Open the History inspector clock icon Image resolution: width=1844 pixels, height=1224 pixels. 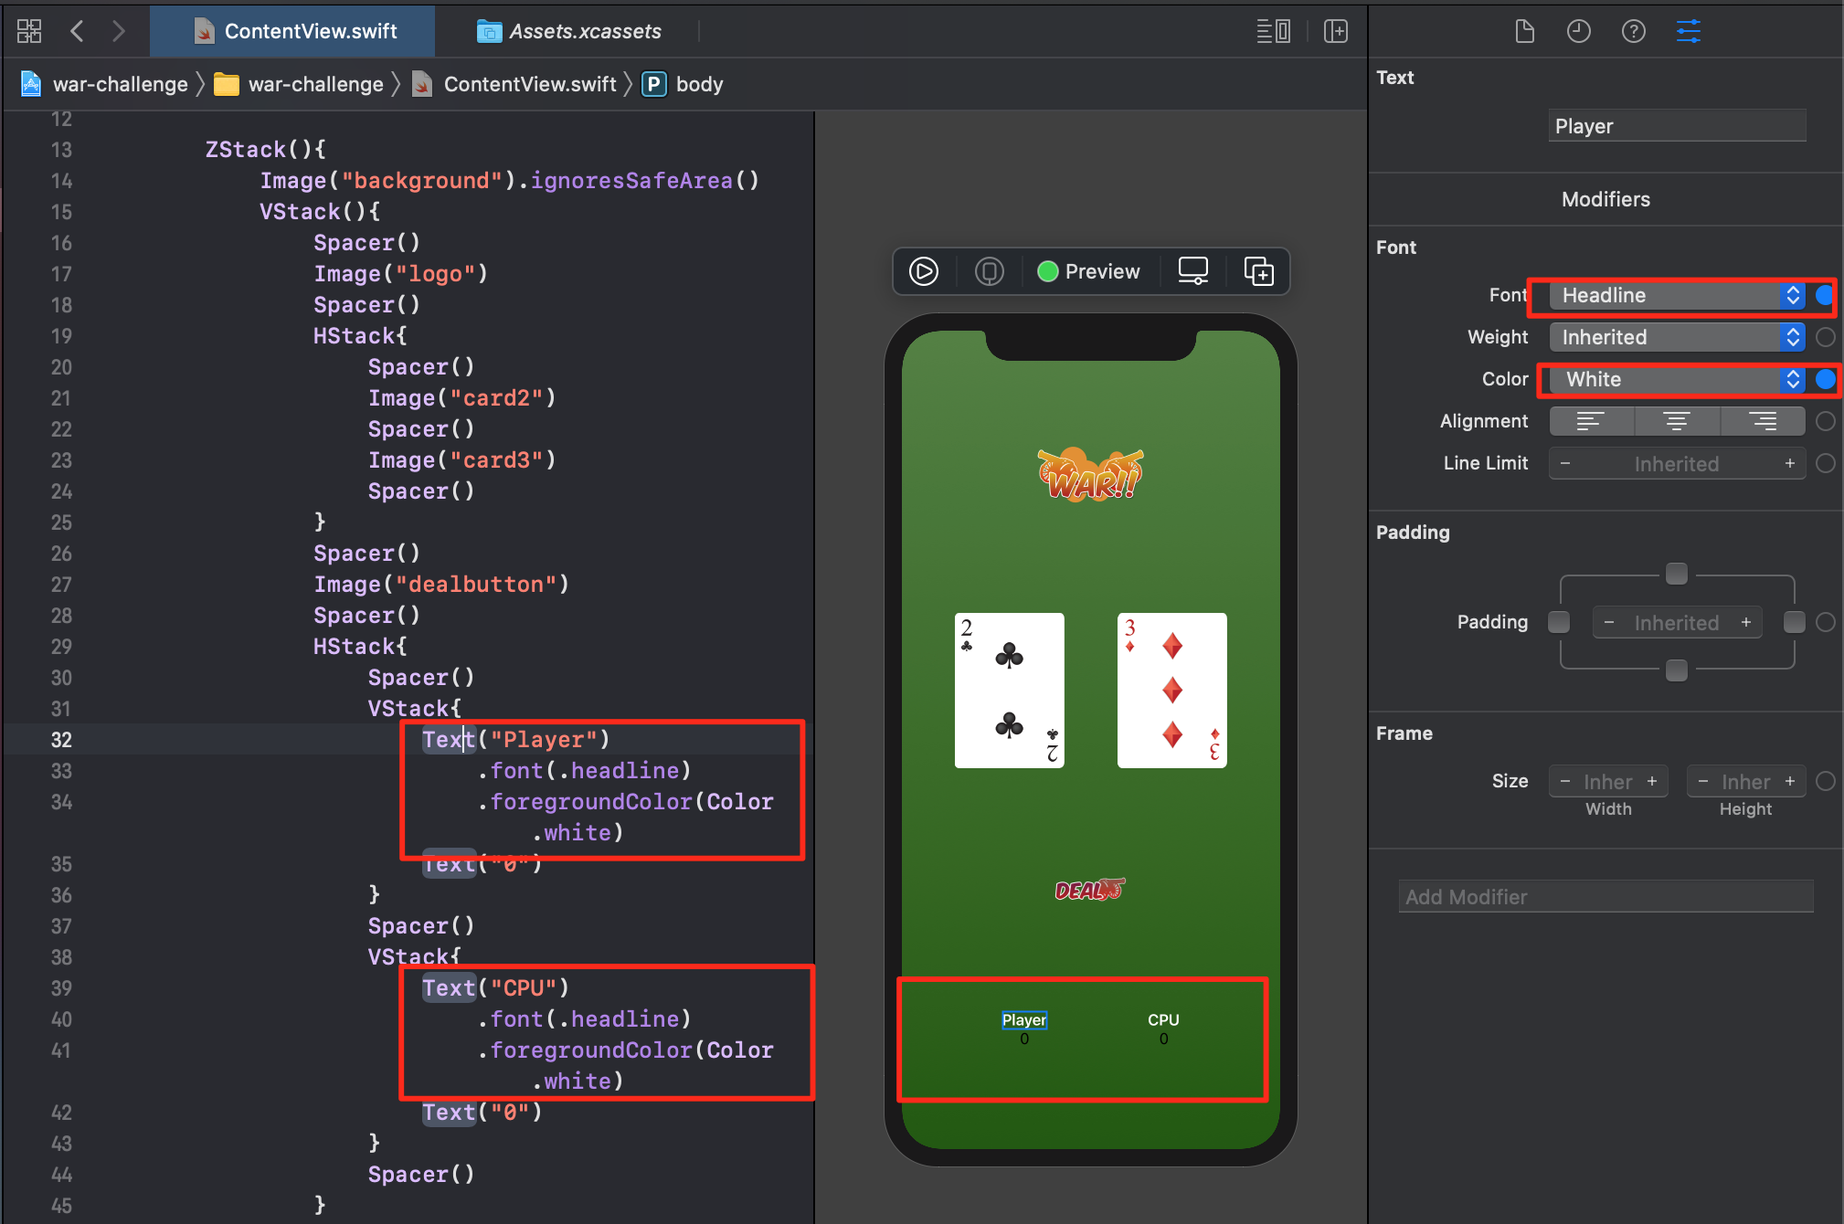(x=1578, y=32)
